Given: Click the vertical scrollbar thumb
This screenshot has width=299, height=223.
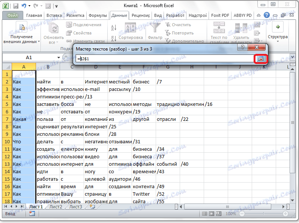Looking at the screenshot, I should [293, 123].
